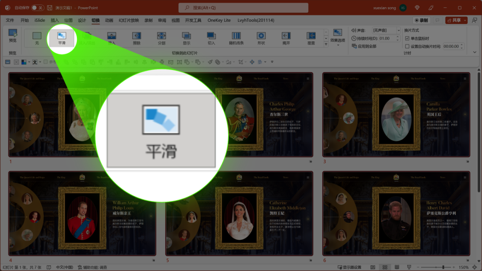This screenshot has height=271, width=482.
Task: Apply the 形状 (Shape) transition
Action: tap(261, 38)
